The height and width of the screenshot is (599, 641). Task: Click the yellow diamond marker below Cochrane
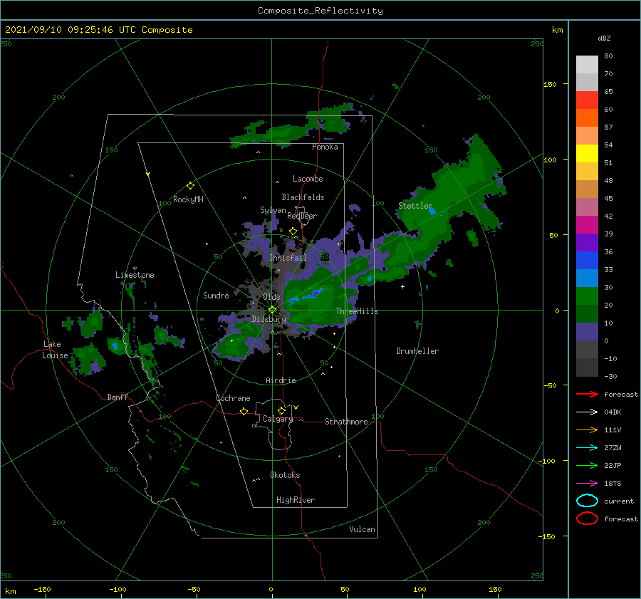point(244,411)
